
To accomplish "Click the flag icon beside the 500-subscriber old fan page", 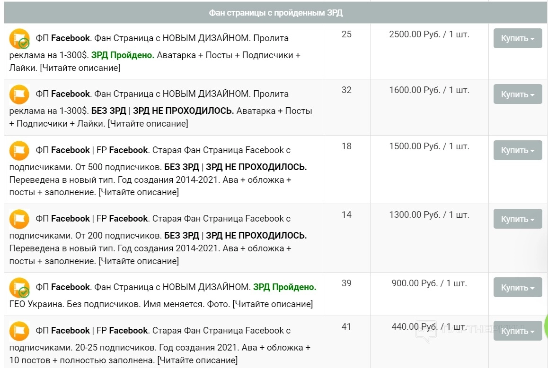I will click(19, 151).
